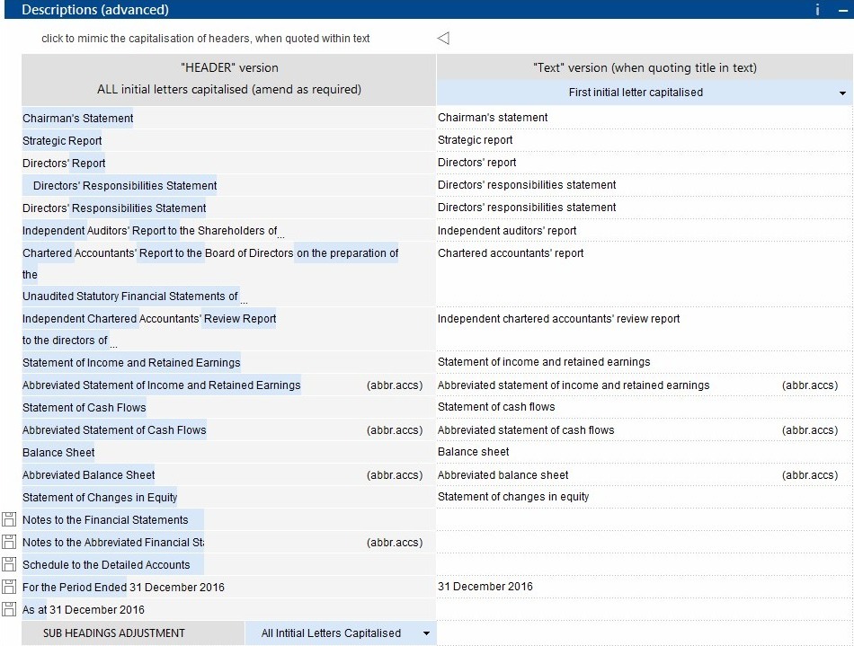Screen dimensions: 854x646
Task: Edit Abbreviated Statement of Income and Retained Earnings header
Action: 161,385
